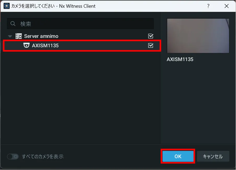Close the camera selection dialog
This screenshot has height=170, width=236.
point(226,6)
